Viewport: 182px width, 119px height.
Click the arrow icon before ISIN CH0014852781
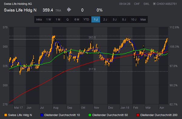[154, 4]
